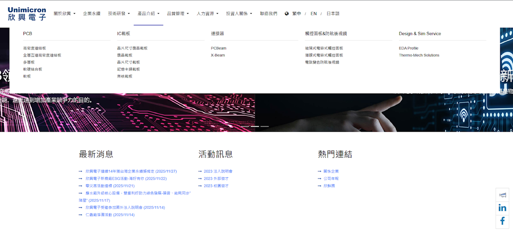This screenshot has height=238, width=513.
Task: Expand the 人力資源 dropdown menu
Action: [207, 14]
